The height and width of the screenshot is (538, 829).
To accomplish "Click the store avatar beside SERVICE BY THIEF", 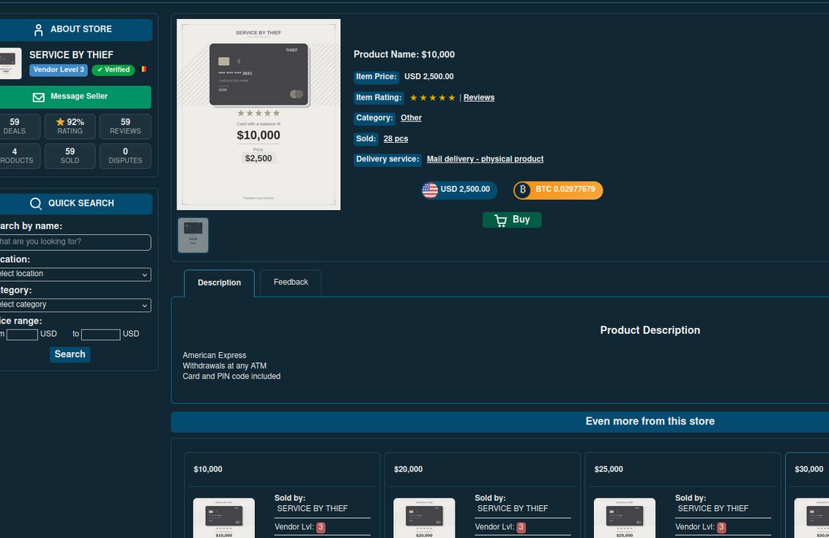I will tap(9, 64).
